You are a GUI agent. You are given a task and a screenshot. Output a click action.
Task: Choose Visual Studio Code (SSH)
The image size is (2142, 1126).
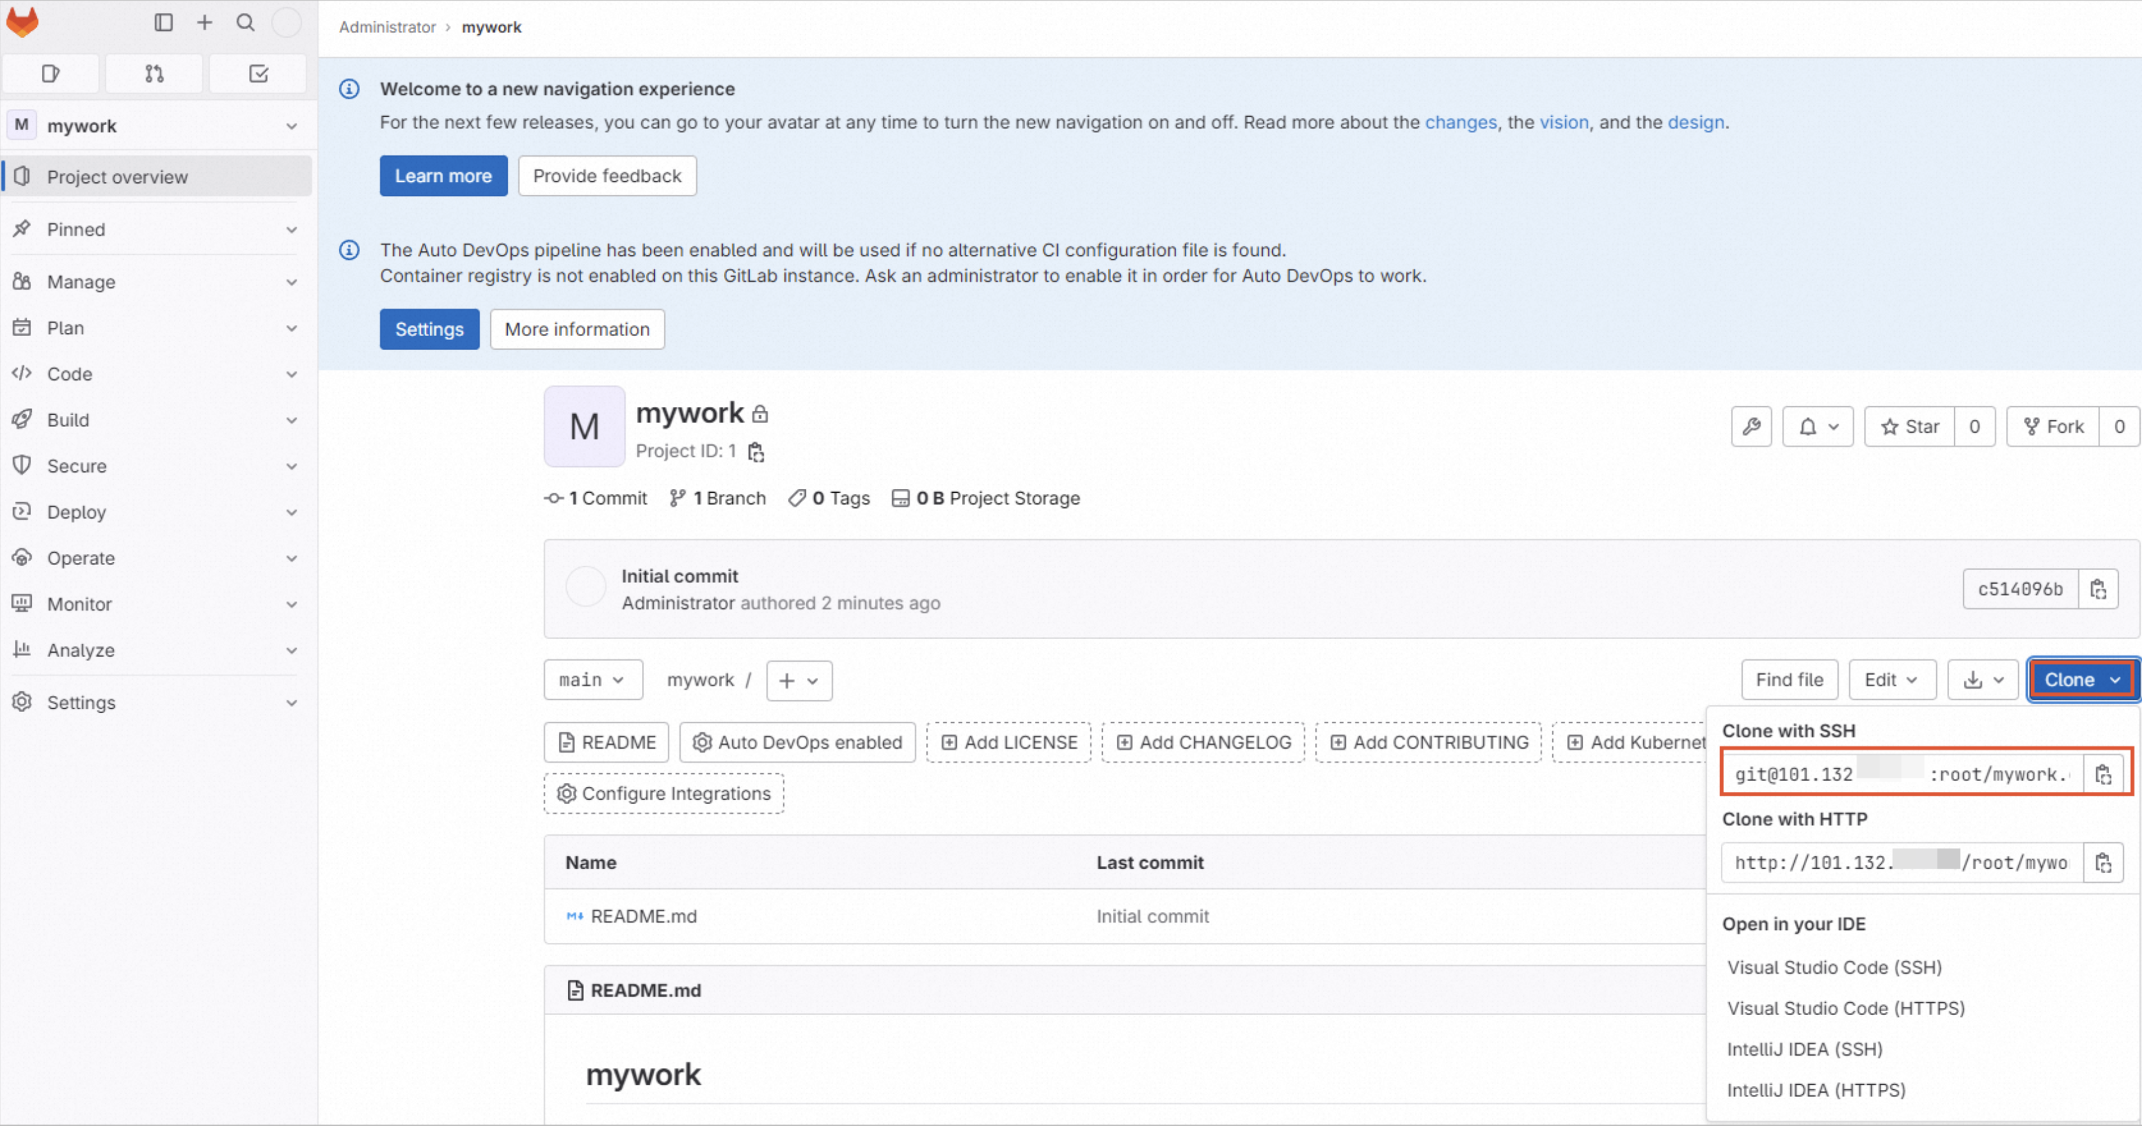(1834, 968)
